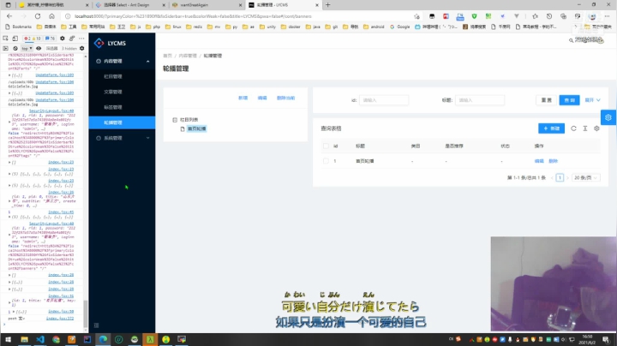Collapse the 栏目列表 tree node
The width and height of the screenshot is (617, 346).
(175, 120)
